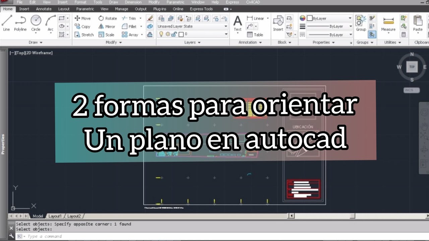Viewport: 429px width, 241px height.
Task: Expand the Utilities panel
Action: click(x=392, y=43)
